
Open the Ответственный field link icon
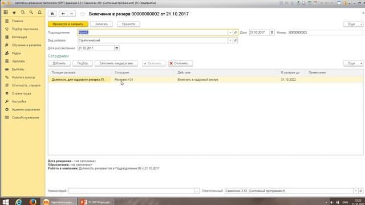[361, 191]
